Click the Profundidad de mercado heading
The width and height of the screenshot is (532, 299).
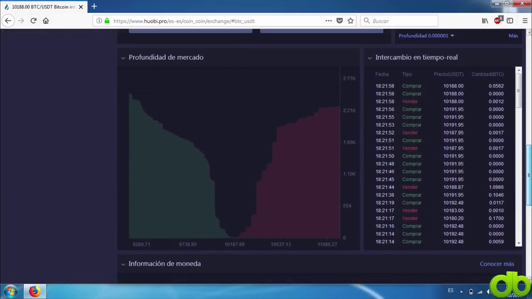pyautogui.click(x=166, y=57)
